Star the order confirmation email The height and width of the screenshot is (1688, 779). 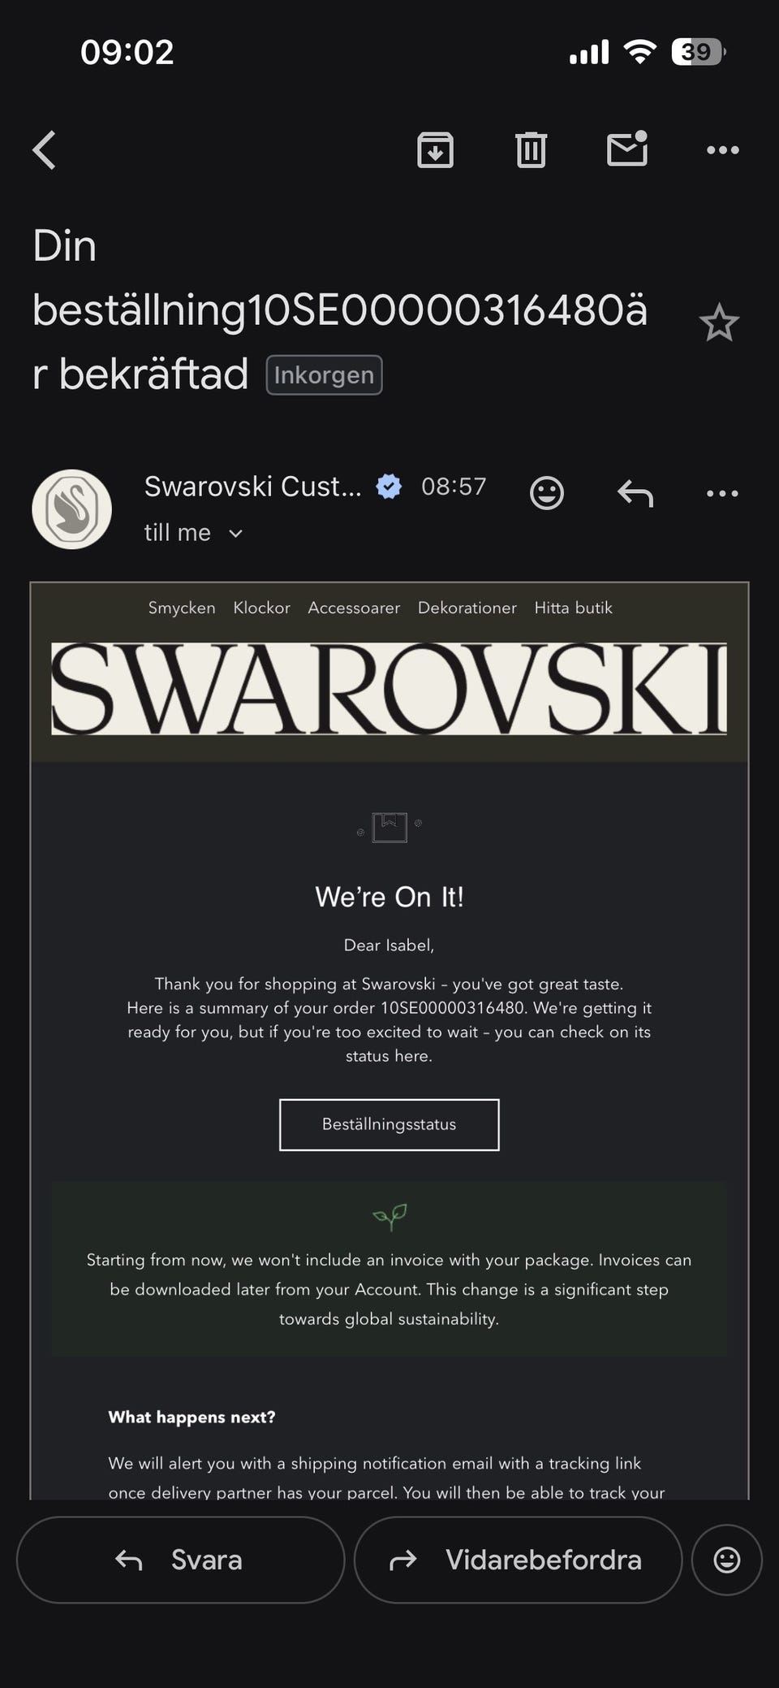719,323
